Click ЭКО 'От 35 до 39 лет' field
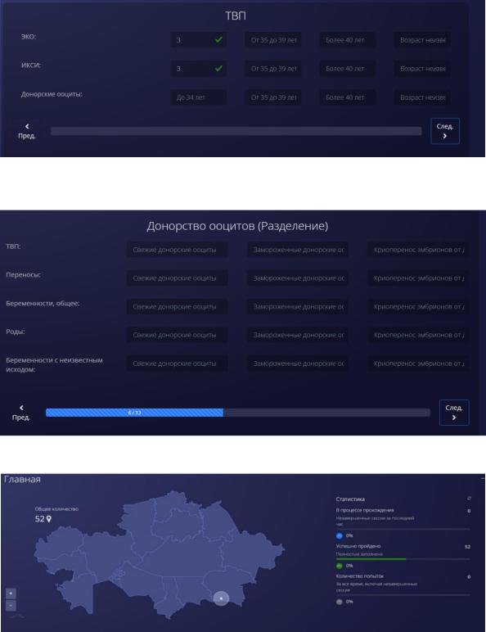This screenshot has width=486, height=632. [x=273, y=40]
